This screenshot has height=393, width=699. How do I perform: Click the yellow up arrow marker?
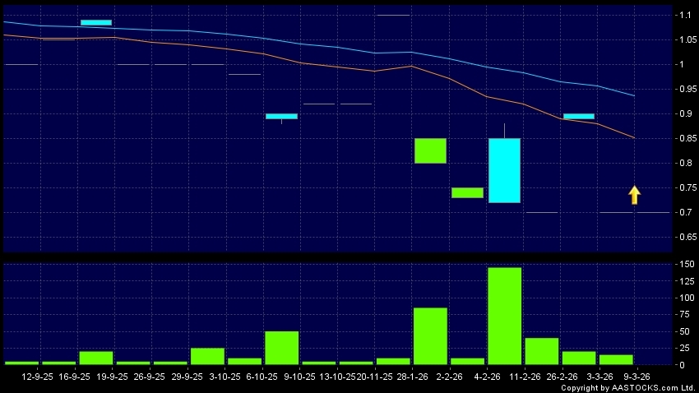coord(634,195)
